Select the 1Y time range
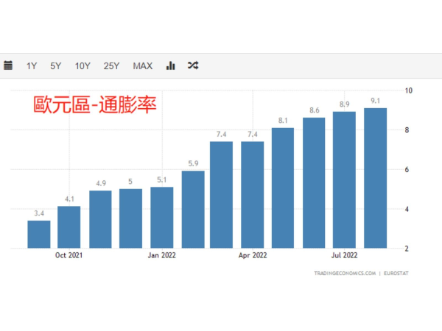442x331 pixels. click(x=32, y=65)
